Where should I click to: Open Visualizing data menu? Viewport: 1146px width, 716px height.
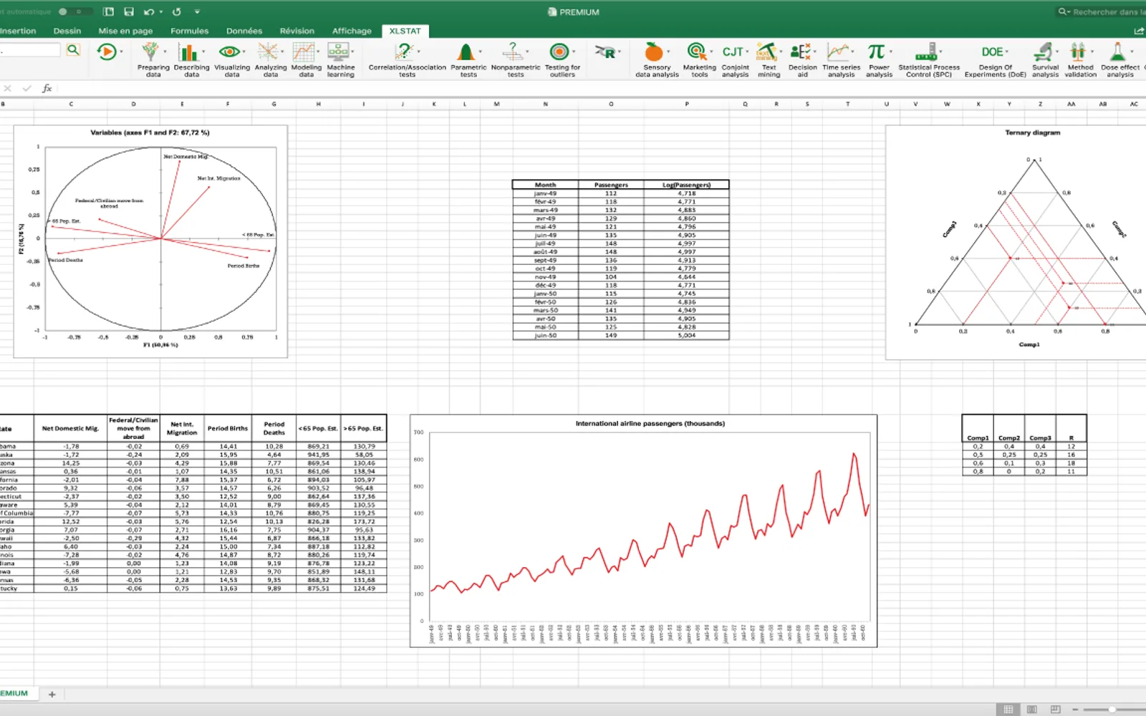[x=232, y=59]
